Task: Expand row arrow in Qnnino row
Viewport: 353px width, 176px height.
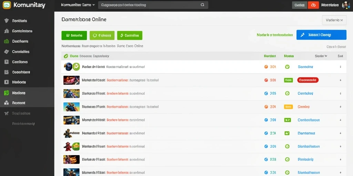Action: click(340, 107)
